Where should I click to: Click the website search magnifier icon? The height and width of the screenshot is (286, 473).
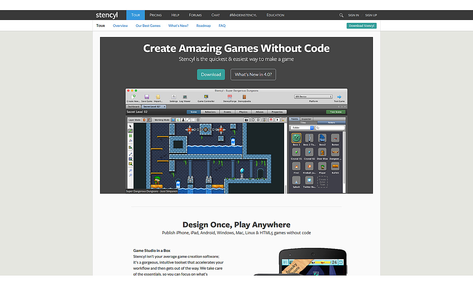click(341, 15)
